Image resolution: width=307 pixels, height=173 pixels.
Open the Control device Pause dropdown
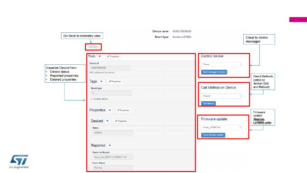(x=221, y=64)
